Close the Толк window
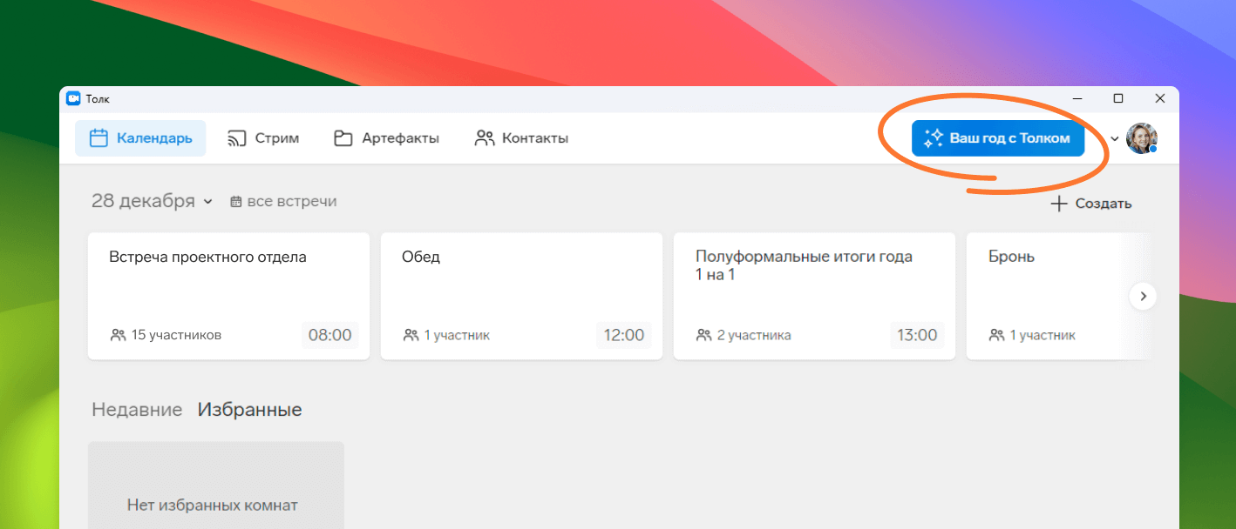Image resolution: width=1236 pixels, height=529 pixels. (1160, 98)
